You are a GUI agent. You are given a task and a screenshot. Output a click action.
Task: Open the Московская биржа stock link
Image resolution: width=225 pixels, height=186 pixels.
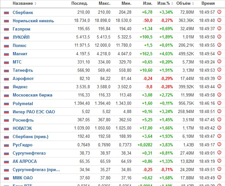32,95
